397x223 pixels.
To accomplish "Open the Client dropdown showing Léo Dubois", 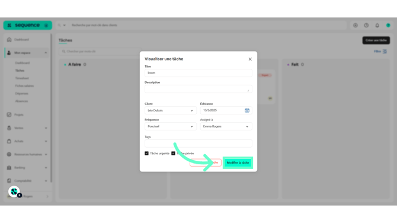I will coord(171,110).
